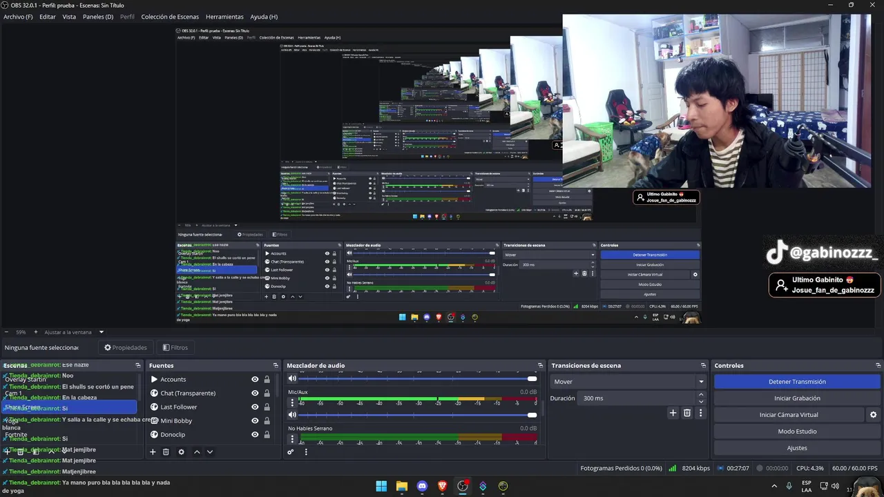Screen dimensions: 884x497
Task: Undock the Mezclador de audio panel
Action: pyautogui.click(x=540, y=365)
